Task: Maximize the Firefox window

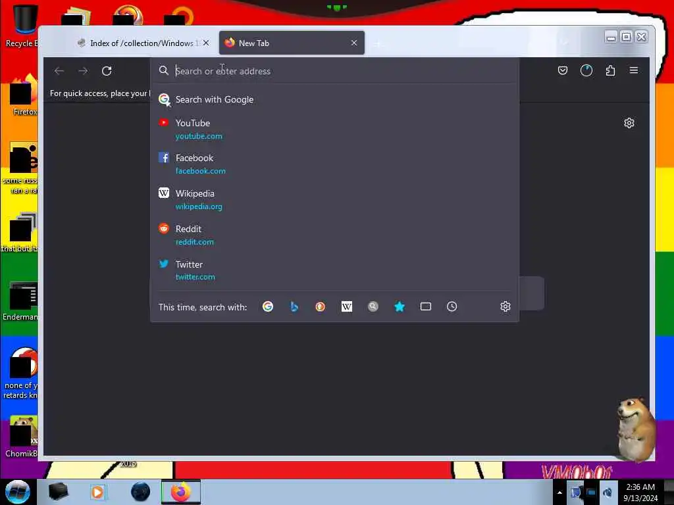Action: click(x=627, y=37)
